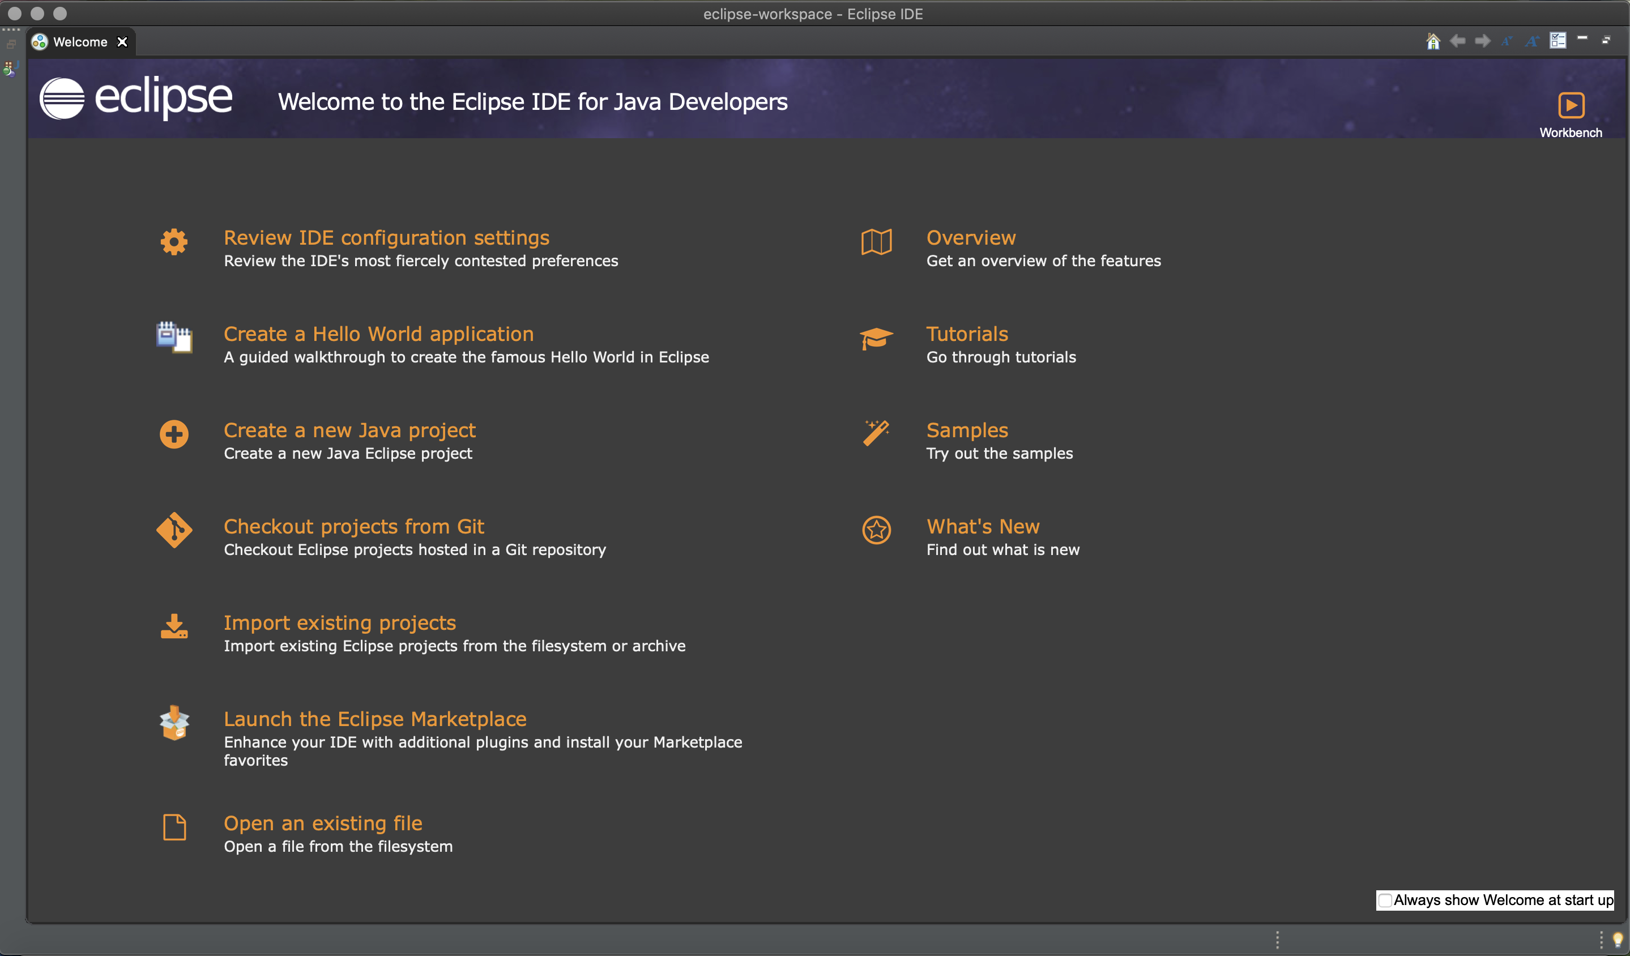The height and width of the screenshot is (956, 1630).
Task: Click the Home icon in Welcome toolbar
Action: pyautogui.click(x=1433, y=41)
